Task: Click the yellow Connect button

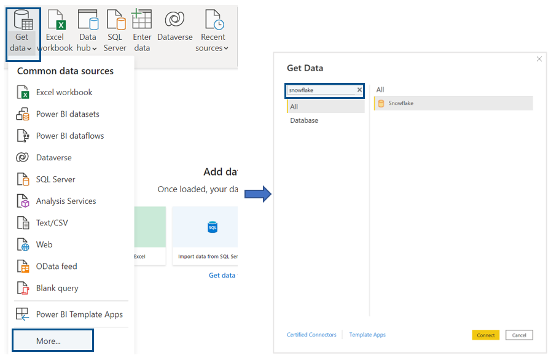Action: coord(486,335)
